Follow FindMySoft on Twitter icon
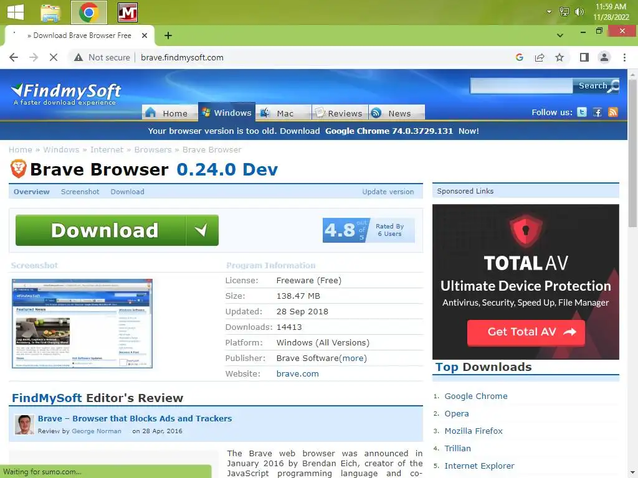 (582, 112)
